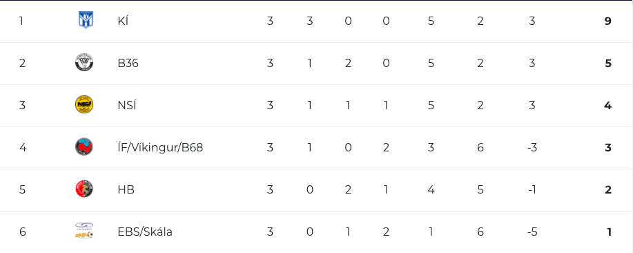Open the EBS/Skála team link
Image resolution: width=633 pixels, height=253 pixels.
[x=145, y=232]
